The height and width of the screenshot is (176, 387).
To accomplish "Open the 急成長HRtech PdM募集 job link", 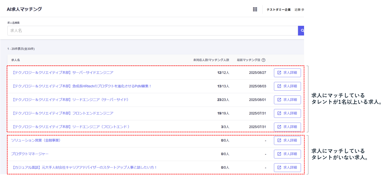I will coord(82,86).
